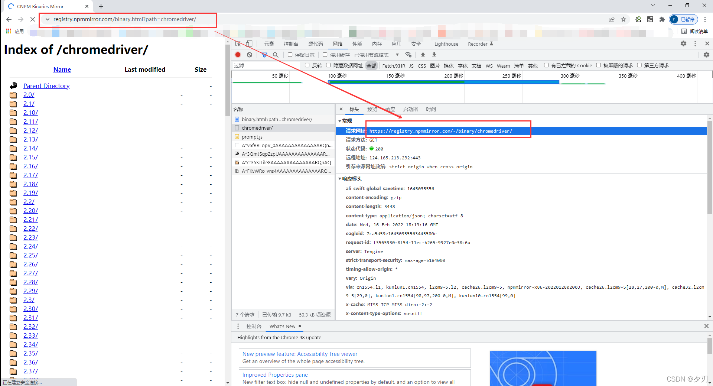Open the share page icon

point(612,19)
